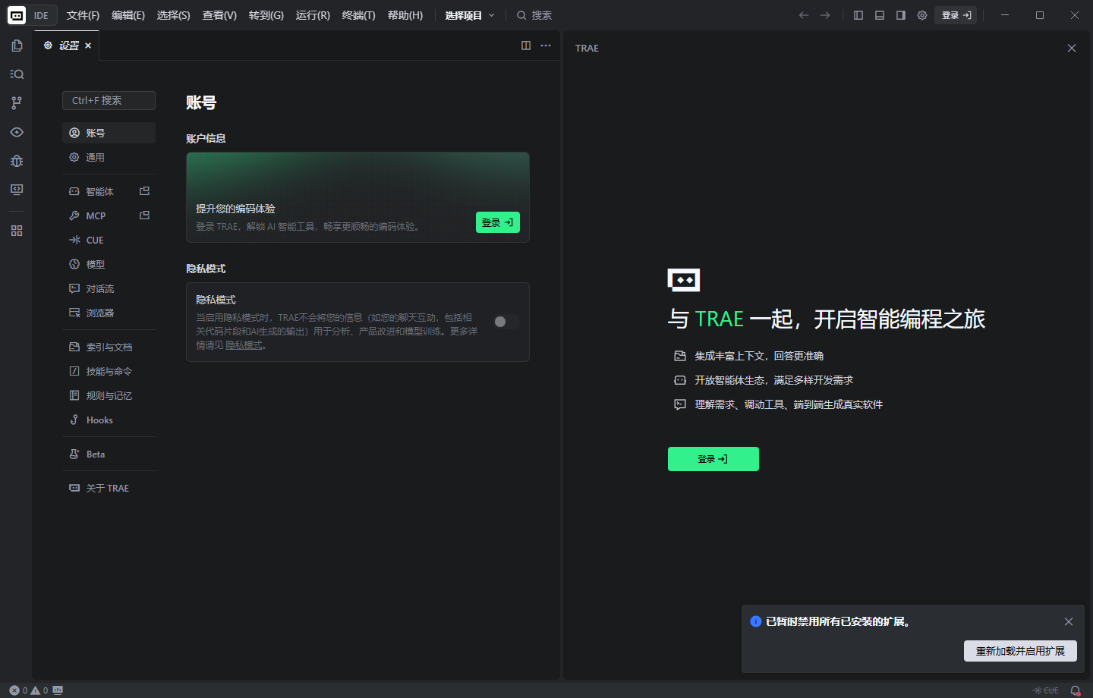Open the Source Control view in activity bar
Image resolution: width=1093 pixels, height=698 pixels.
(x=17, y=103)
